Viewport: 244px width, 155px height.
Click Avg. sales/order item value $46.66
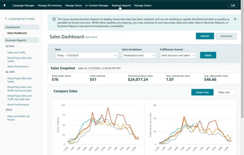[x=210, y=79]
